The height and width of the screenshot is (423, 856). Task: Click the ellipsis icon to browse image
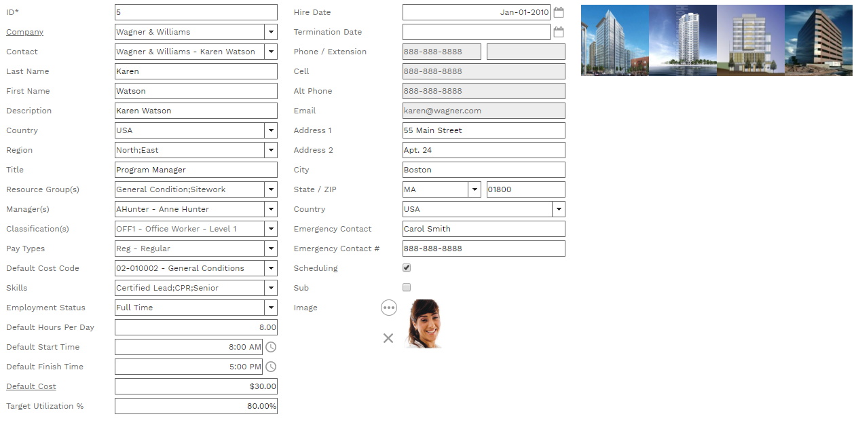coord(388,308)
